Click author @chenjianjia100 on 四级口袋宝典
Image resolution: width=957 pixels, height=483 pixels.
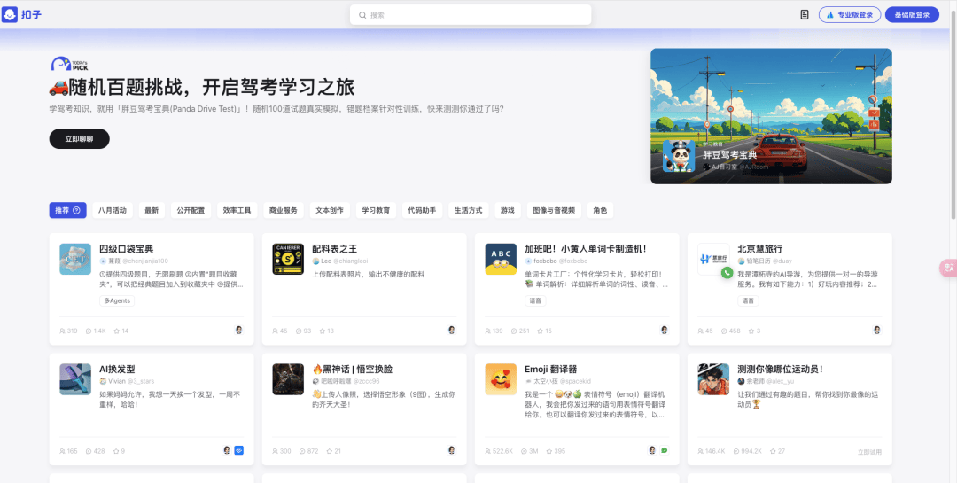pyautogui.click(x=145, y=261)
